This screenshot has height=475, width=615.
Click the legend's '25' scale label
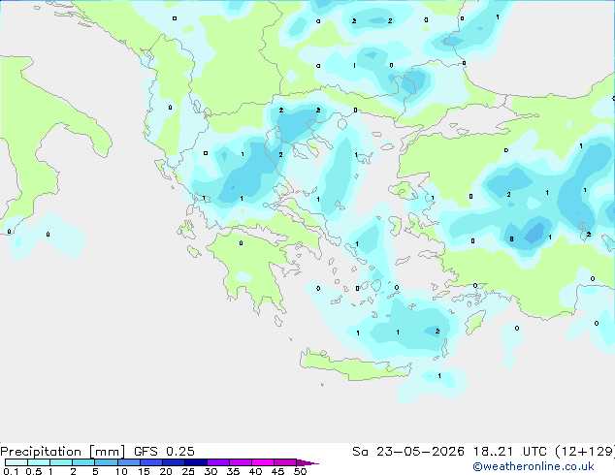pyautogui.click(x=188, y=471)
